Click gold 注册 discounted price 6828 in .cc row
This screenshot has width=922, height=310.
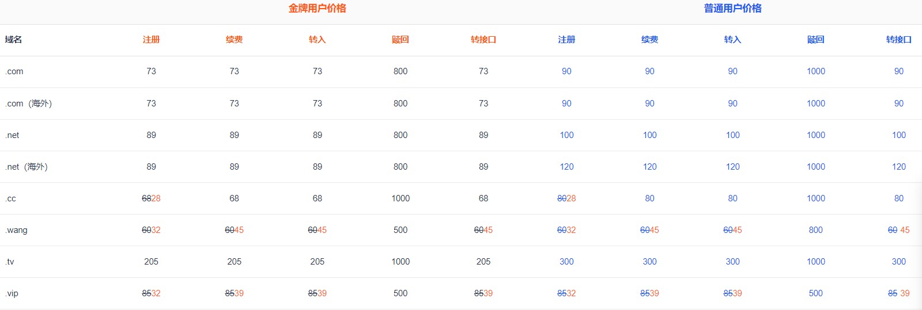coord(151,198)
